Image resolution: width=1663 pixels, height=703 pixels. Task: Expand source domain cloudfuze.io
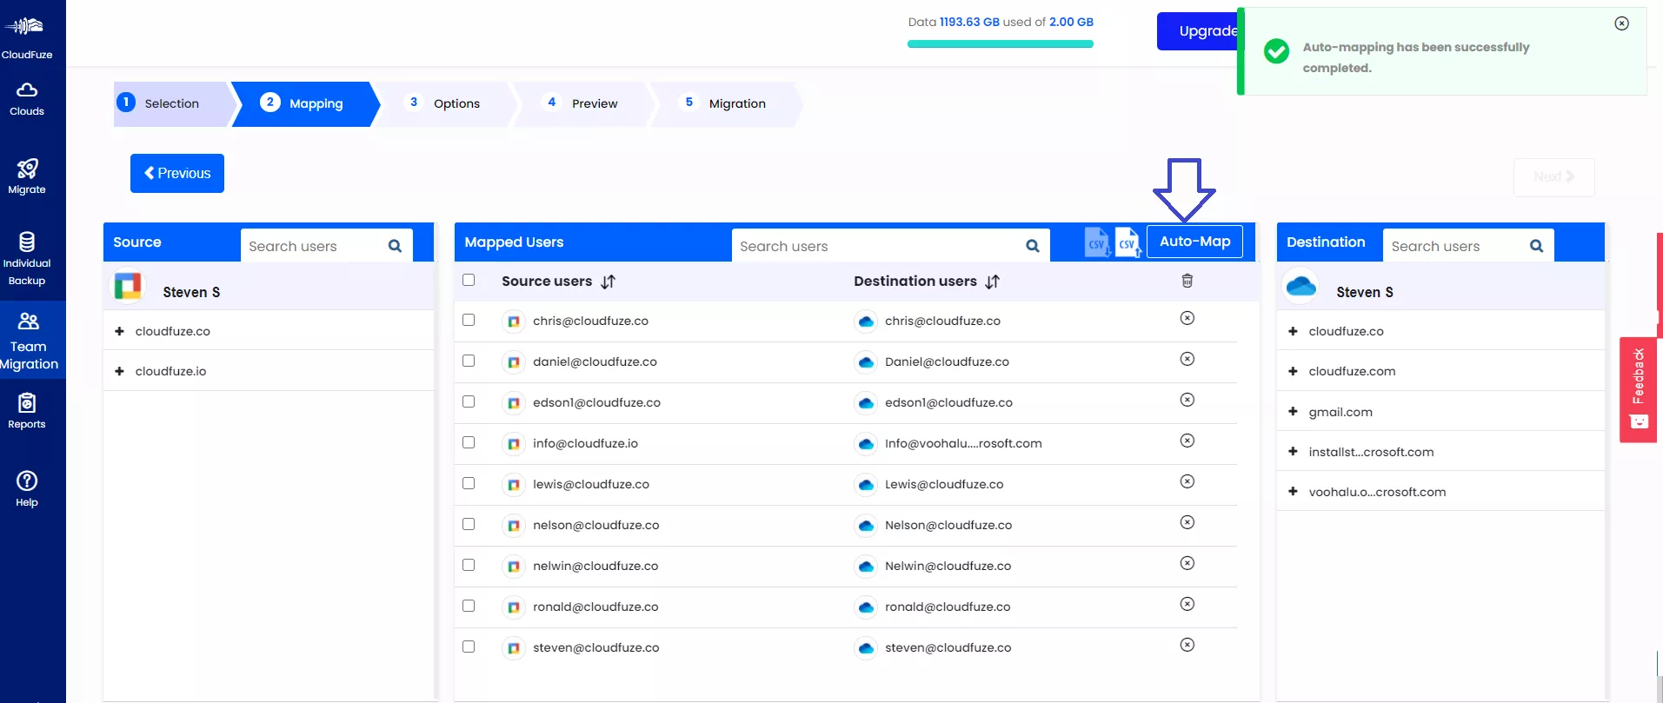coord(119,371)
